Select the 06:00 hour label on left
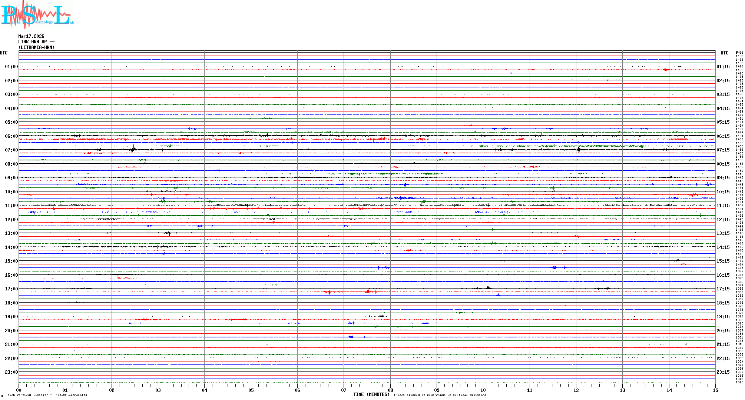The width and height of the screenshot is (745, 400). click(x=11, y=136)
